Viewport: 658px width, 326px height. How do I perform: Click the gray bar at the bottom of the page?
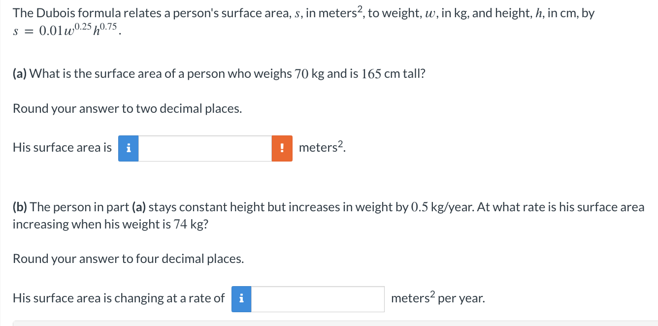point(329,324)
